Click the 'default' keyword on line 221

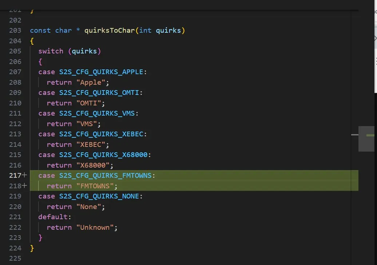coord(53,217)
